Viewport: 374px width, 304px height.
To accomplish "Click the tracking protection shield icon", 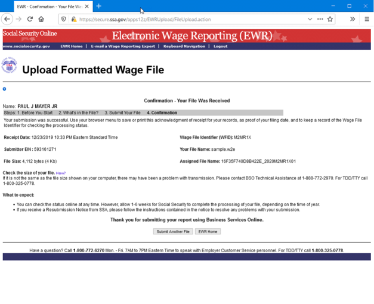I will coord(64,19).
